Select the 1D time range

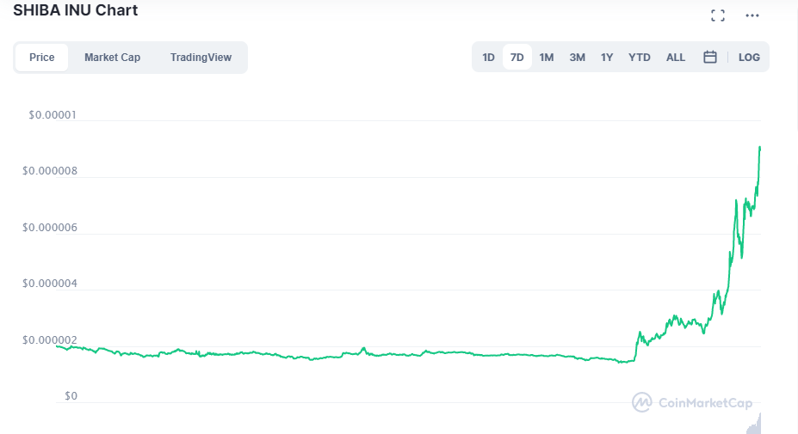coord(488,58)
